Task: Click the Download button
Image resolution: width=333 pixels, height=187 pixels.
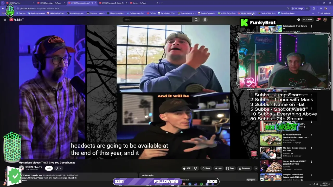Action: tap(244, 168)
